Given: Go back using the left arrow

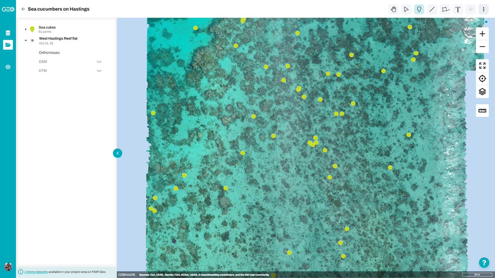Looking at the screenshot, I should click(23, 9).
